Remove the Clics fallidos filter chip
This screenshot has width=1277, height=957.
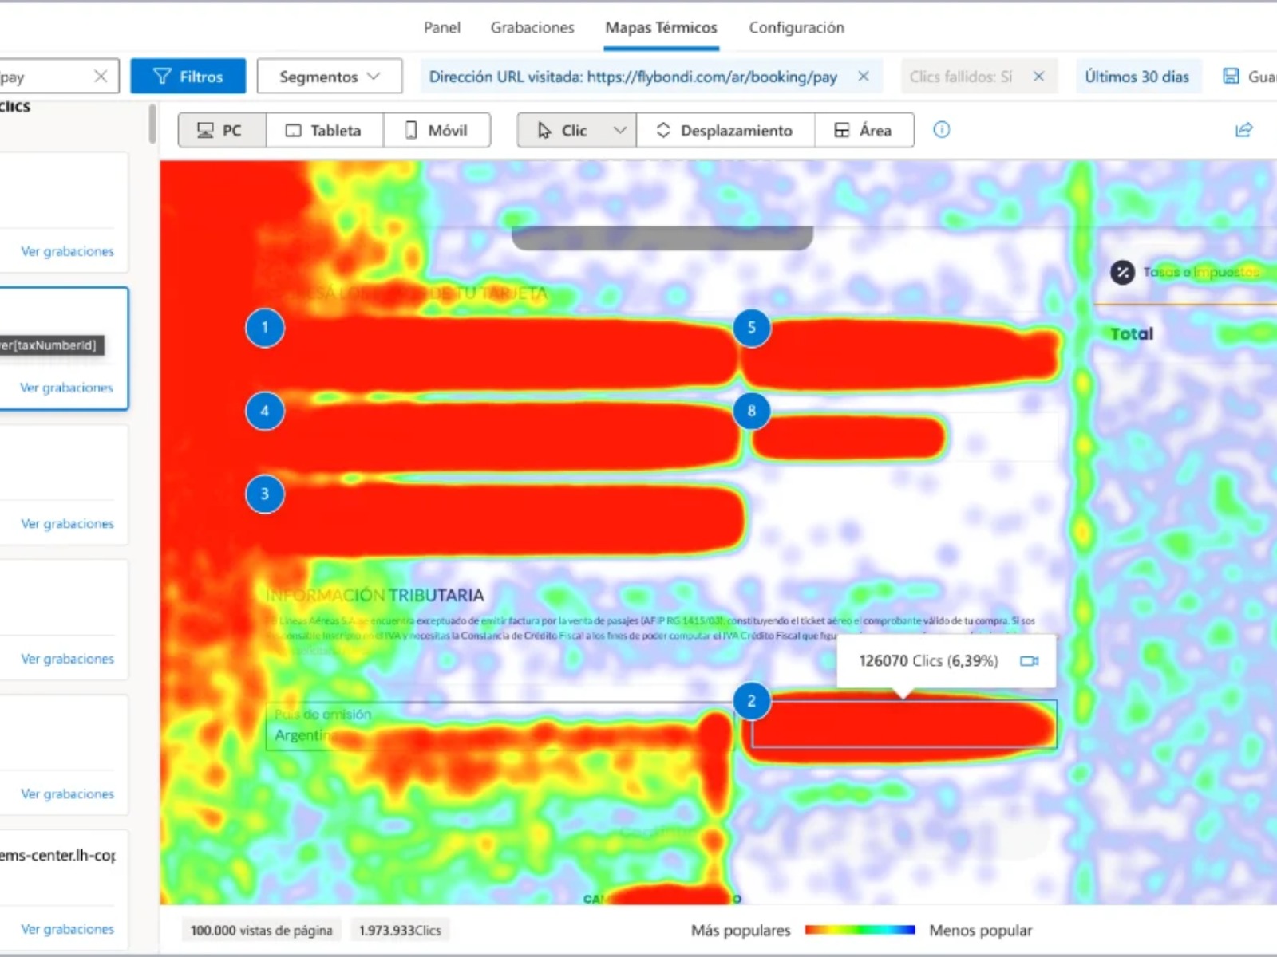click(x=1038, y=77)
